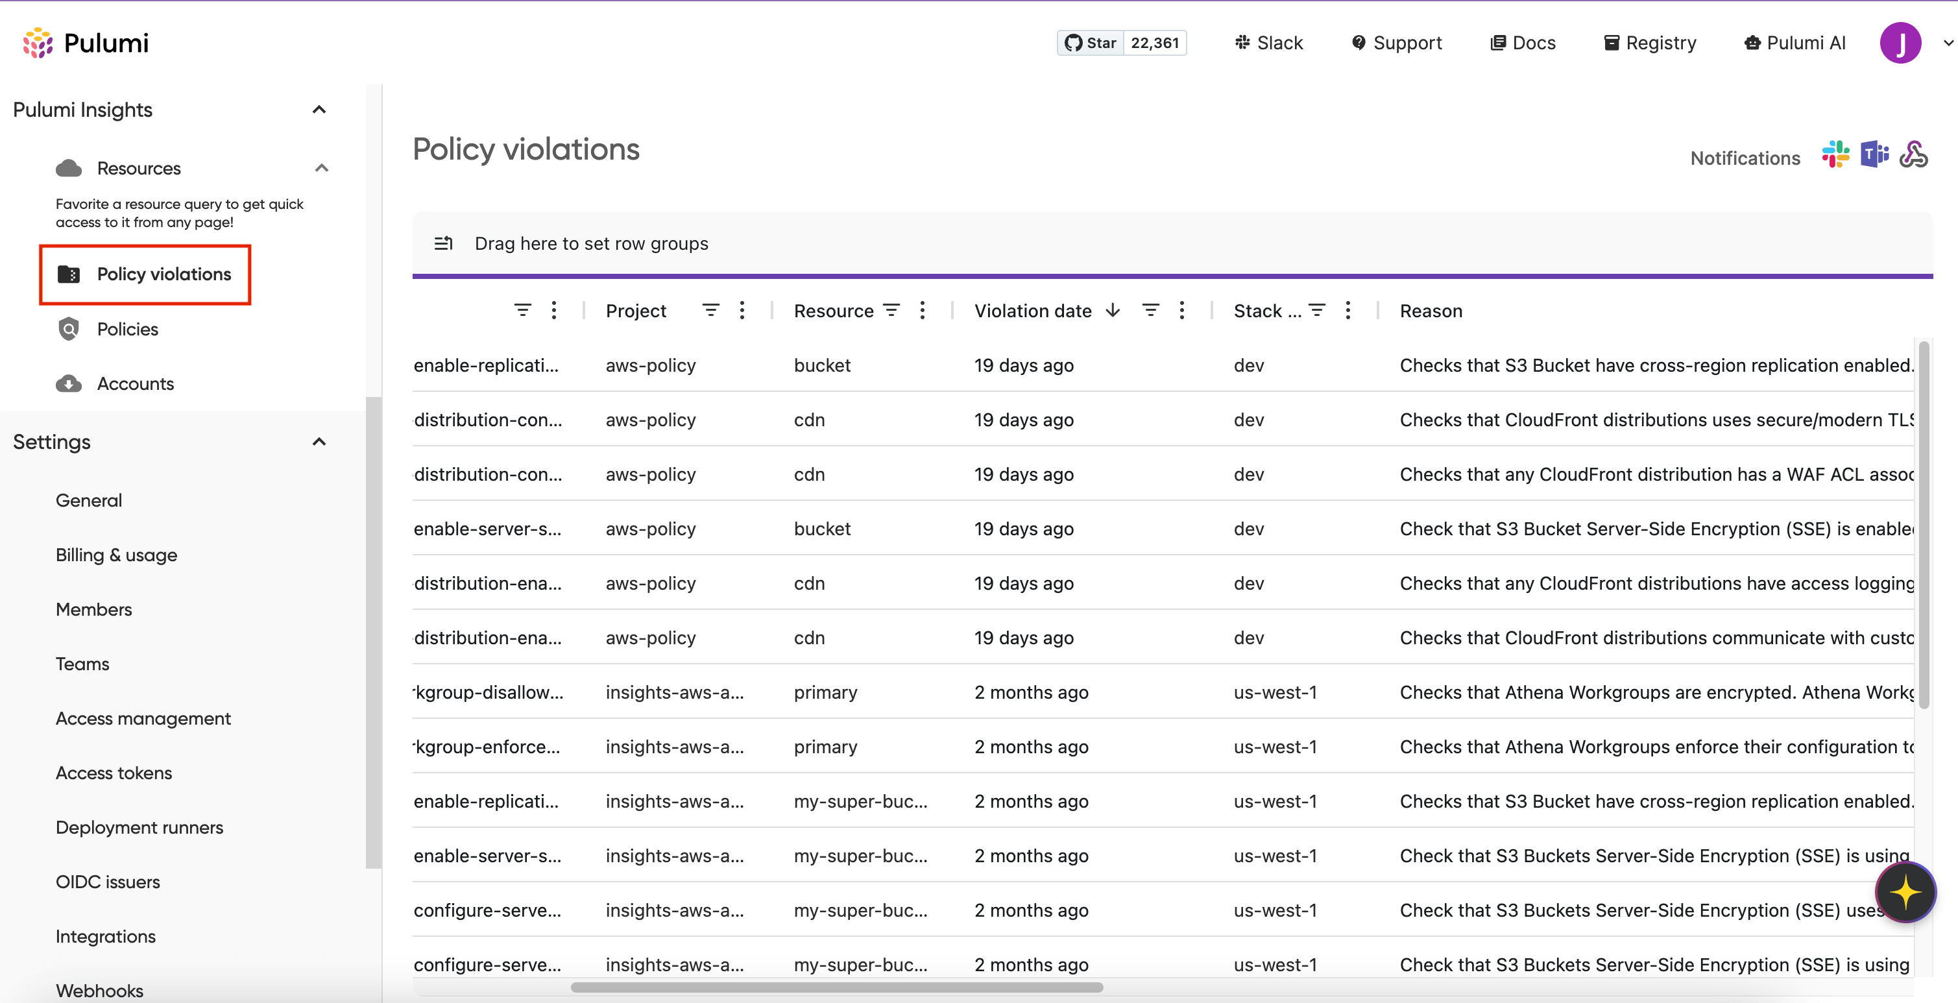Select the first enable-replicati... aws-policy row
The image size is (1958, 1003).
1163,365
